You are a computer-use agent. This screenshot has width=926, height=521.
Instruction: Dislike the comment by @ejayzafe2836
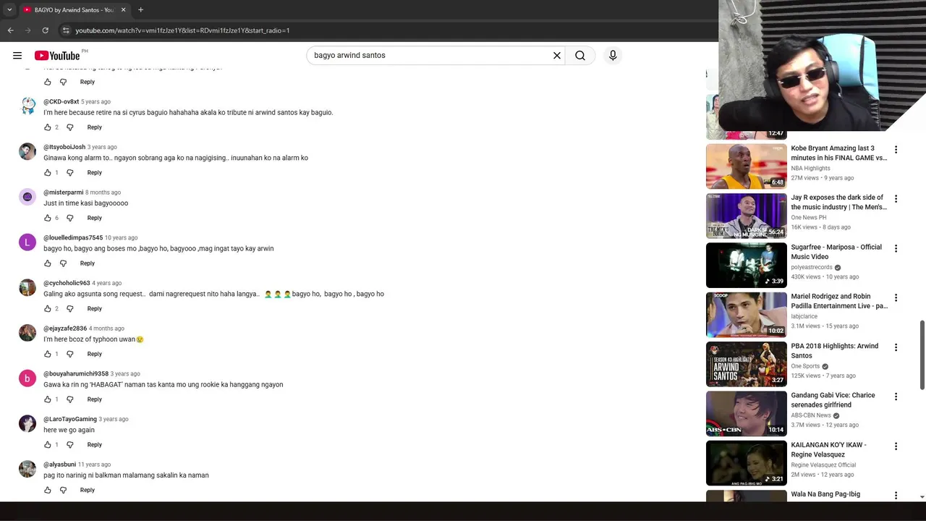70,354
